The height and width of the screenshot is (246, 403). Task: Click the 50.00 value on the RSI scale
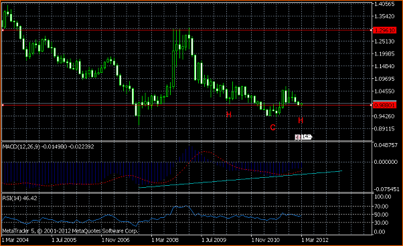pyautogui.click(x=381, y=215)
